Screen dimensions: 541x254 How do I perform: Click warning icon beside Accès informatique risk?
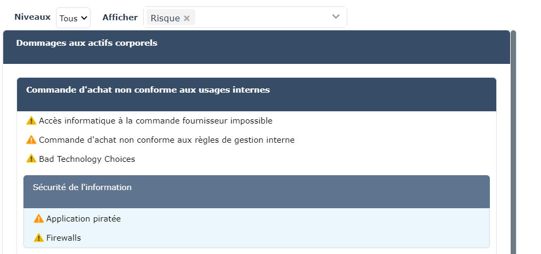(x=31, y=121)
